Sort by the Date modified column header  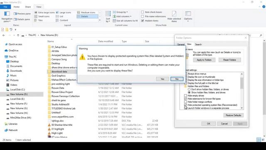[x=106, y=41]
